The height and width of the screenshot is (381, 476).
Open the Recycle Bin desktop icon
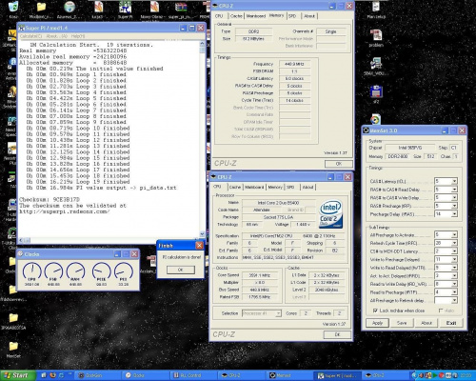click(13, 6)
